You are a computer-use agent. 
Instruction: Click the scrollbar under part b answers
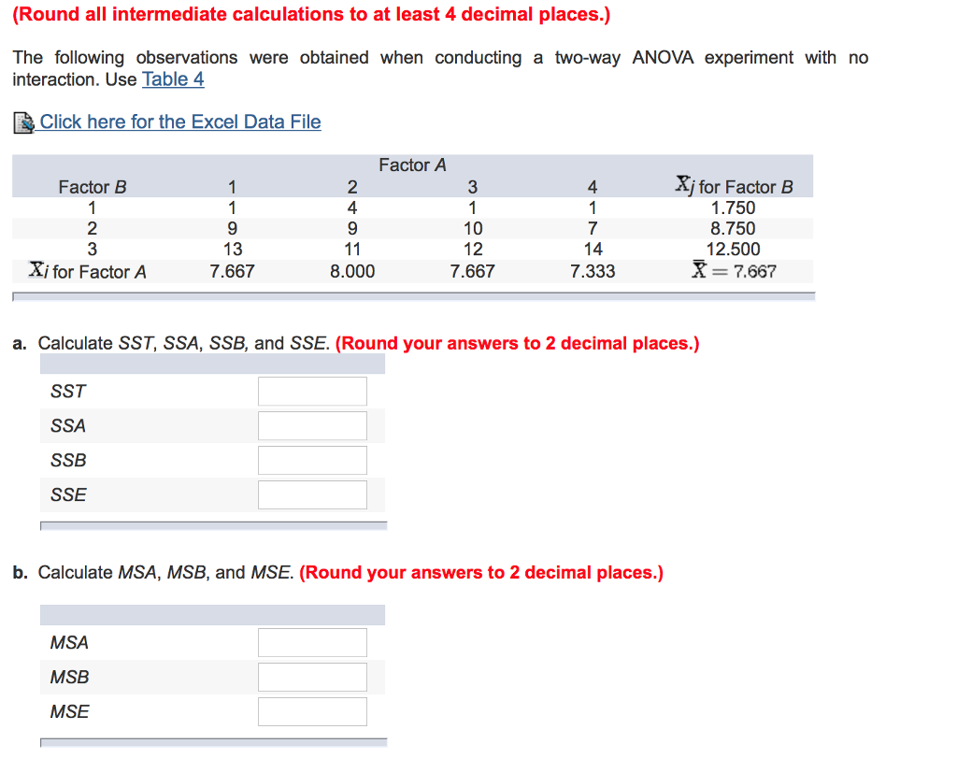click(x=213, y=744)
